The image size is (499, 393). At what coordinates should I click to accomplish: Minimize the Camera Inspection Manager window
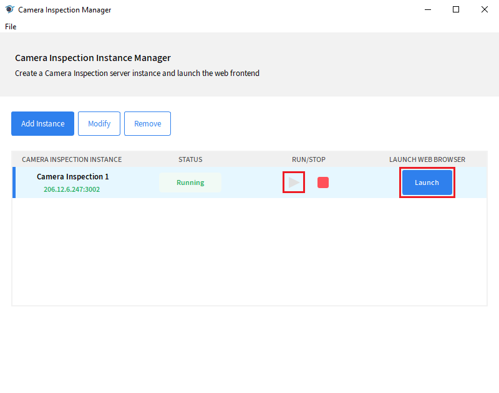coord(428,9)
